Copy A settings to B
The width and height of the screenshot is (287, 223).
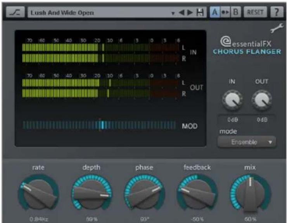coord(225,12)
